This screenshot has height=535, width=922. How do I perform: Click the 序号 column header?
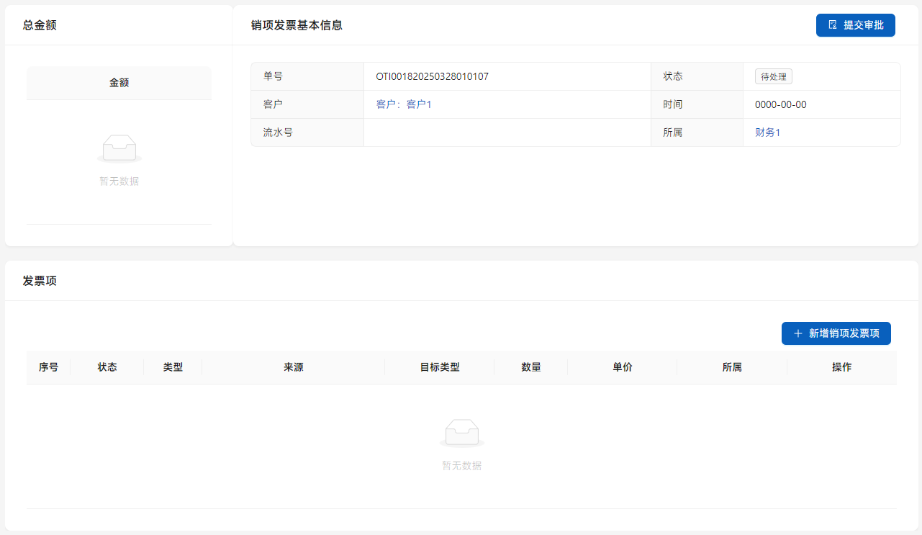click(x=48, y=367)
